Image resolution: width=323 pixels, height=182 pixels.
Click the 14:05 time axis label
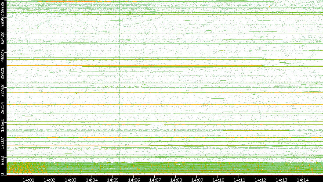[113, 179]
